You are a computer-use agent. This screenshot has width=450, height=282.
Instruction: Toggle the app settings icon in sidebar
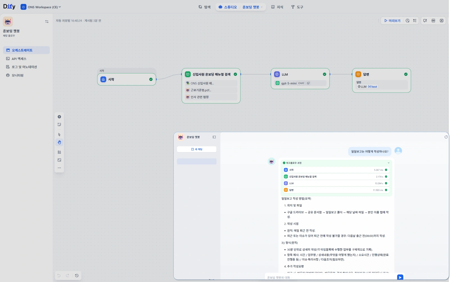pos(47,22)
